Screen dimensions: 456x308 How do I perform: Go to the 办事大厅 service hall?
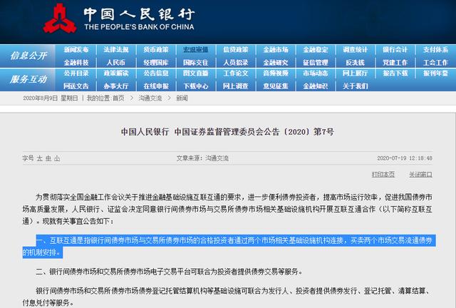(x=115, y=86)
